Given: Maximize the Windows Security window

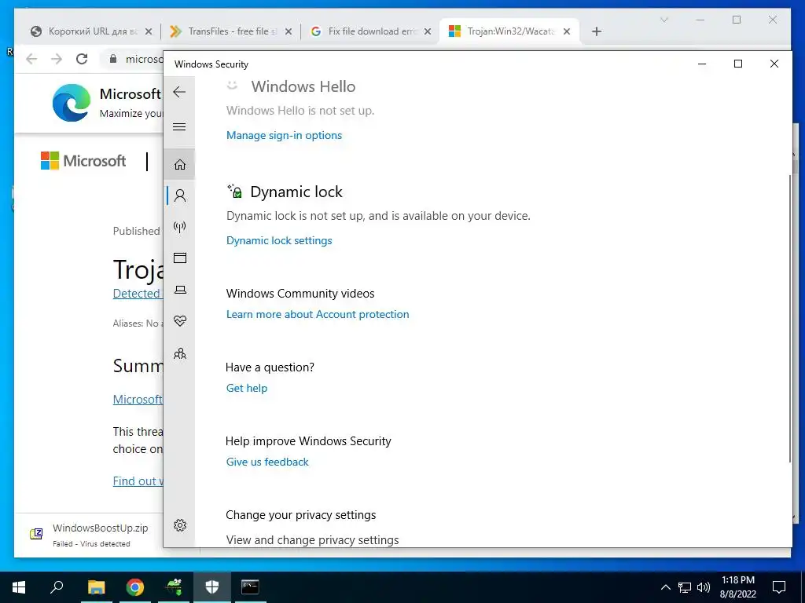Looking at the screenshot, I should 737,64.
